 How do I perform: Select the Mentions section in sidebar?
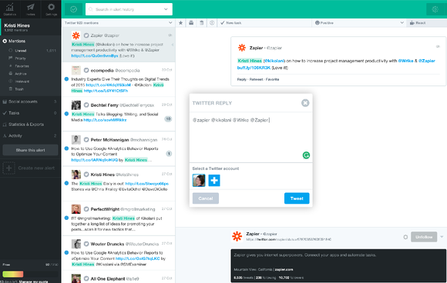tap(17, 42)
